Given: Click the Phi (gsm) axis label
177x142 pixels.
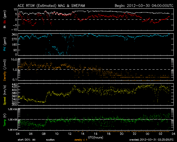Looking at the screenshot, I should point(5,44).
